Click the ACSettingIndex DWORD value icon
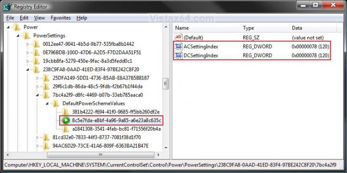The width and height of the screenshot is (347, 173). (179, 46)
